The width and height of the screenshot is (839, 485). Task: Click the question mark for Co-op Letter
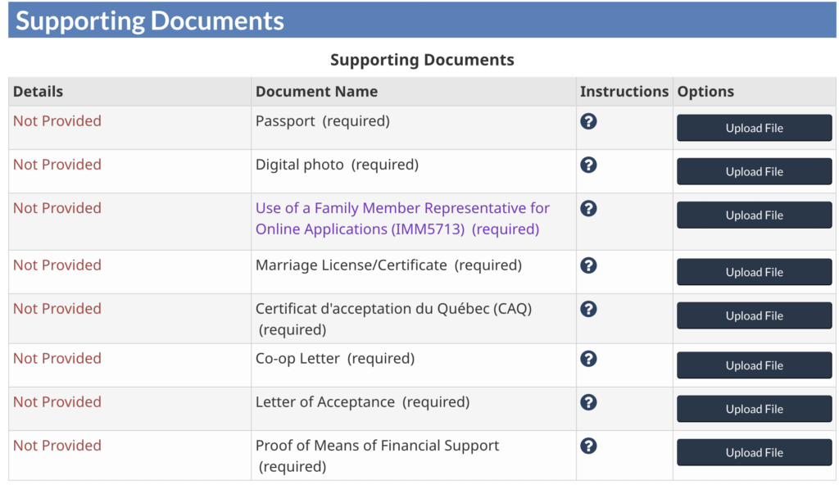588,359
